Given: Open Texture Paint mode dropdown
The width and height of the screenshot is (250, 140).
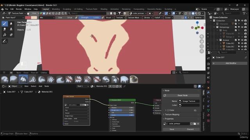Looking at the screenshot, I should point(17,14).
